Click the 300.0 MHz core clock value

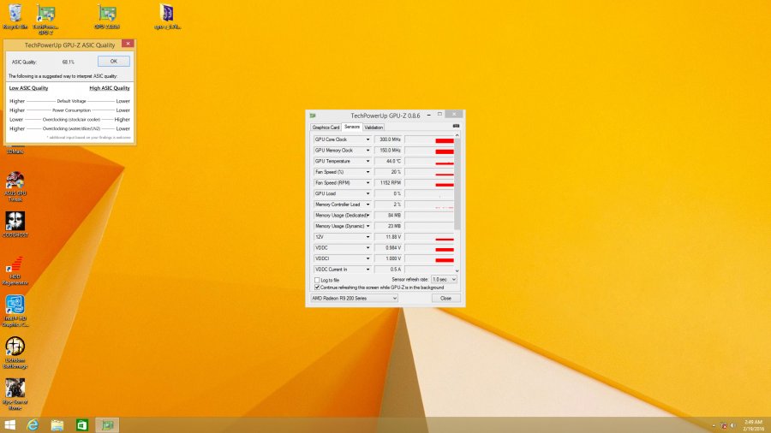coord(388,139)
